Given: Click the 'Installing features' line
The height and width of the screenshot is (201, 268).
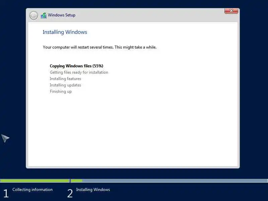Looking at the screenshot, I should (65, 79).
